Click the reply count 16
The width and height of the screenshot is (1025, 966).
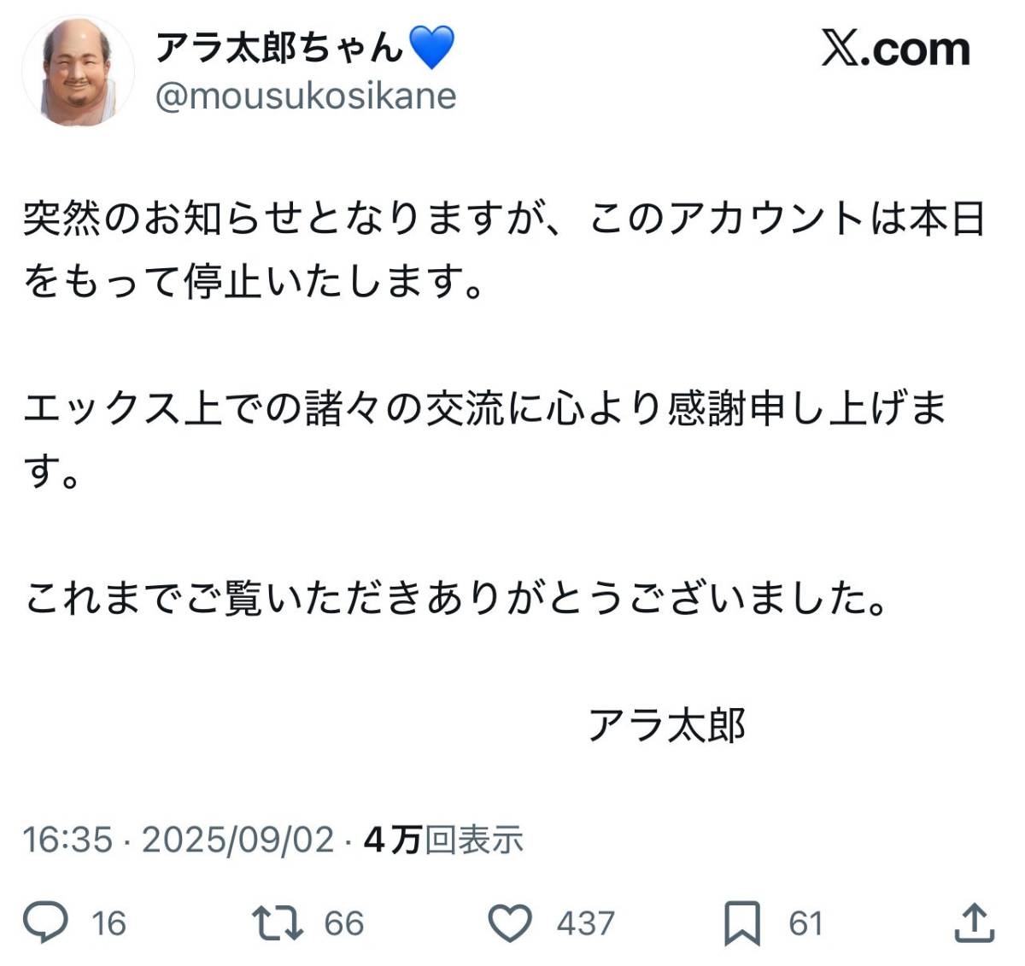tap(108, 923)
